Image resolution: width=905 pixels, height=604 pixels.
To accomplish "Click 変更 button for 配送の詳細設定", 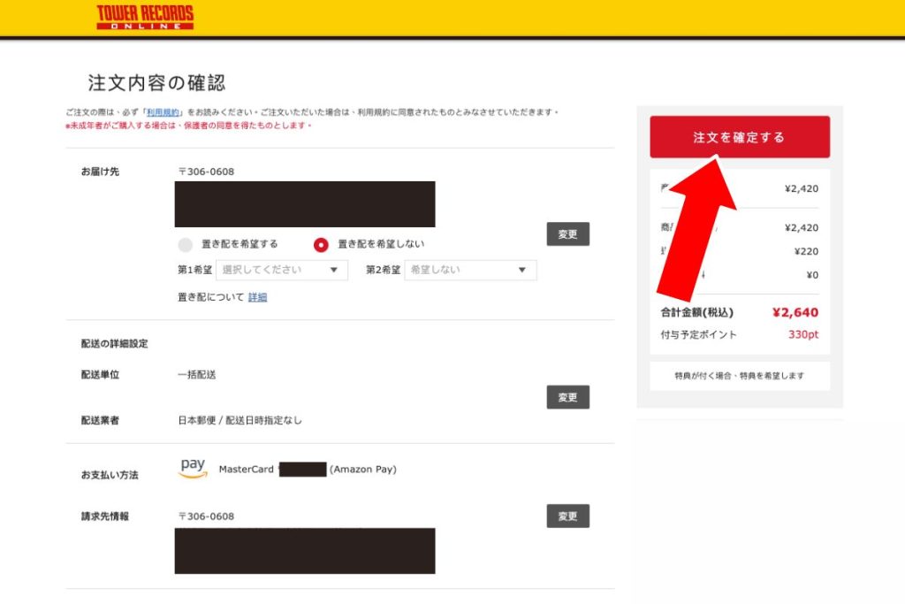I will [x=567, y=397].
